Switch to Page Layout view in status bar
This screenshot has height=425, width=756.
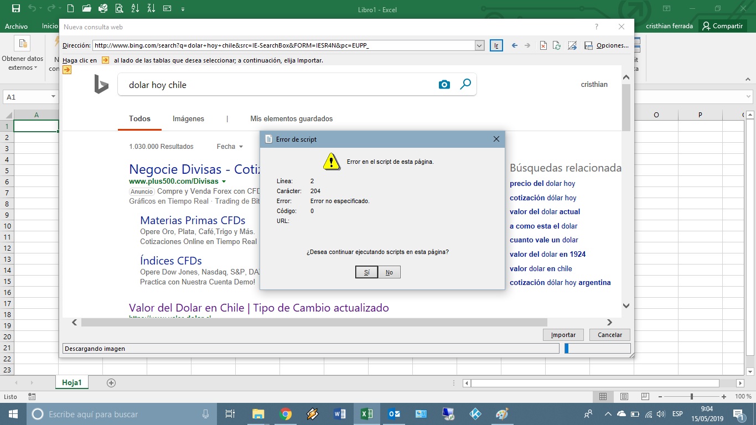point(624,397)
